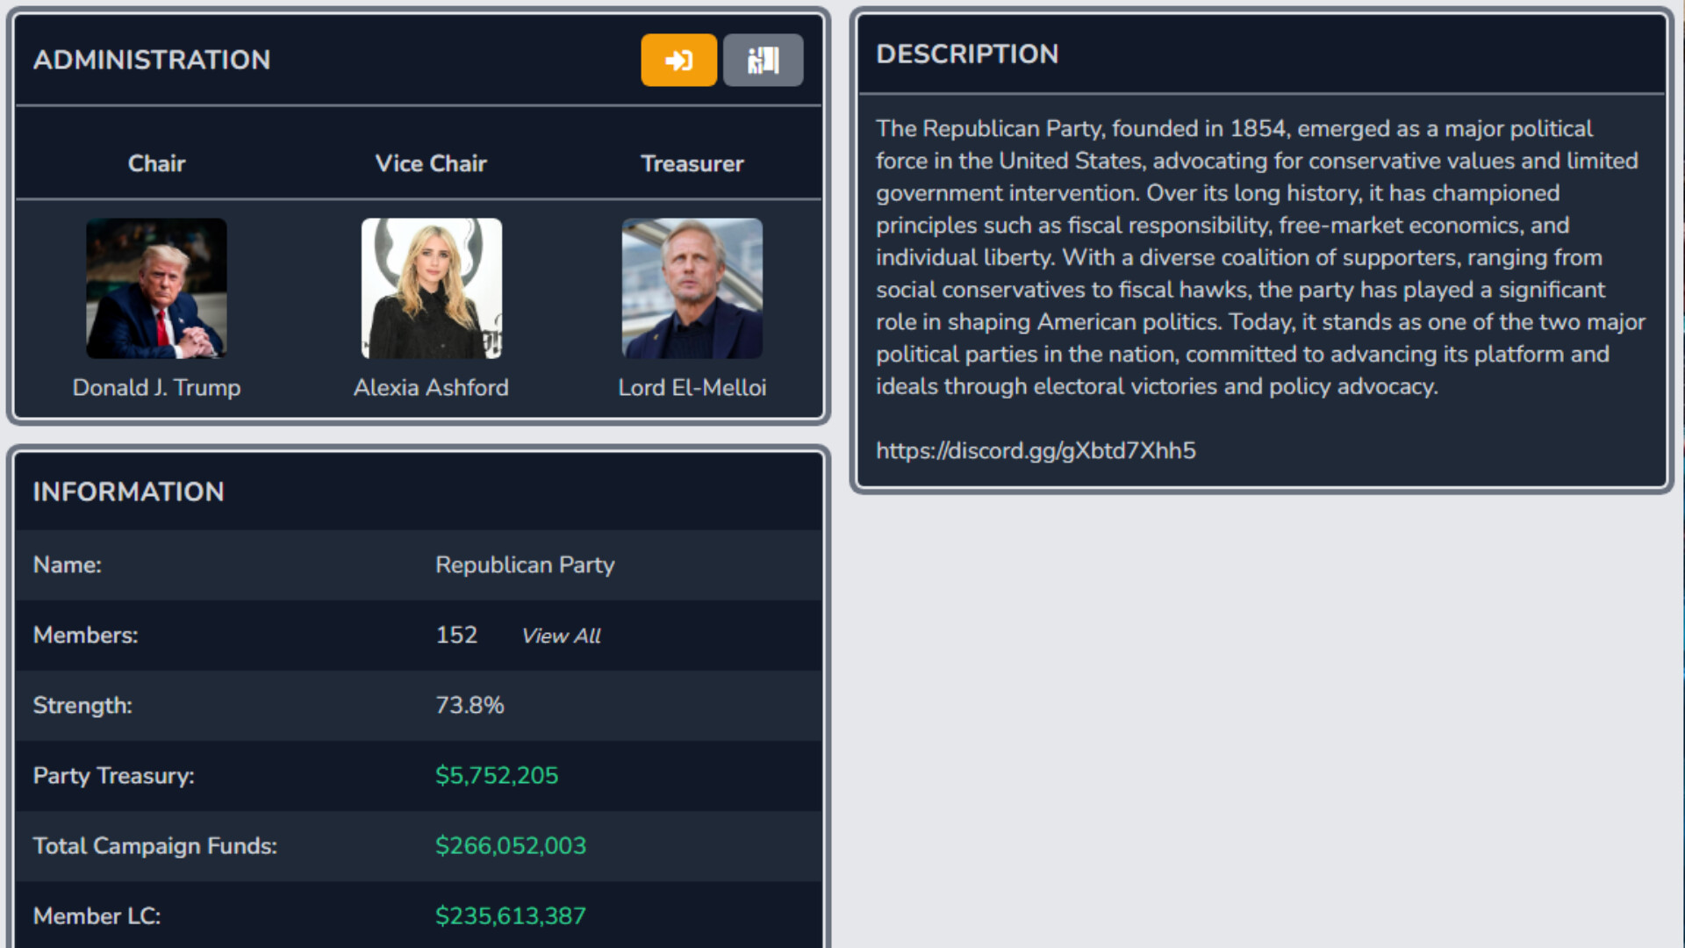Click the discord.gg invite URL
The image size is (1685, 948).
point(1036,450)
